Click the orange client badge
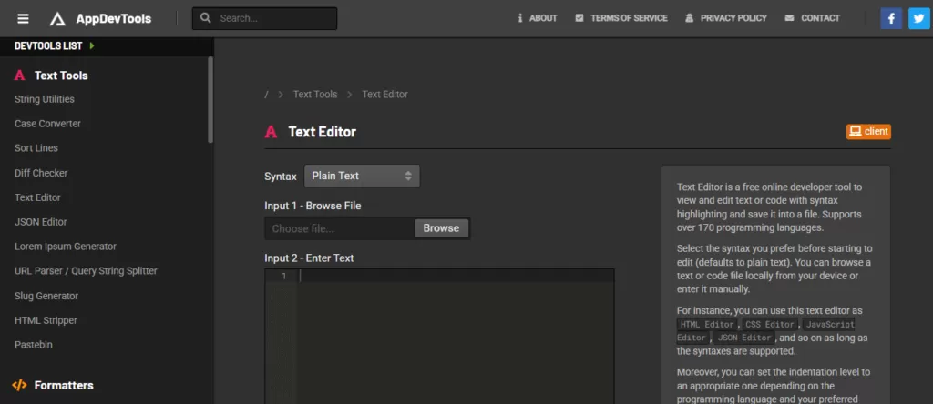 coord(868,131)
